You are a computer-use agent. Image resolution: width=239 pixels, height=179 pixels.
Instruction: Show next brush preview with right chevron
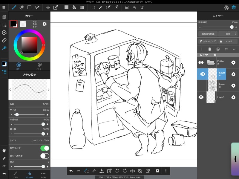point(48,90)
